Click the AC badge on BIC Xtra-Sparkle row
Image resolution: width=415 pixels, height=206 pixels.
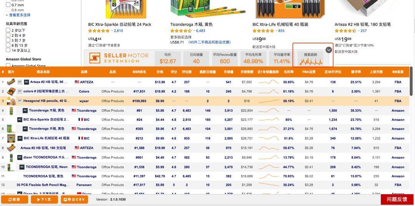point(20,120)
